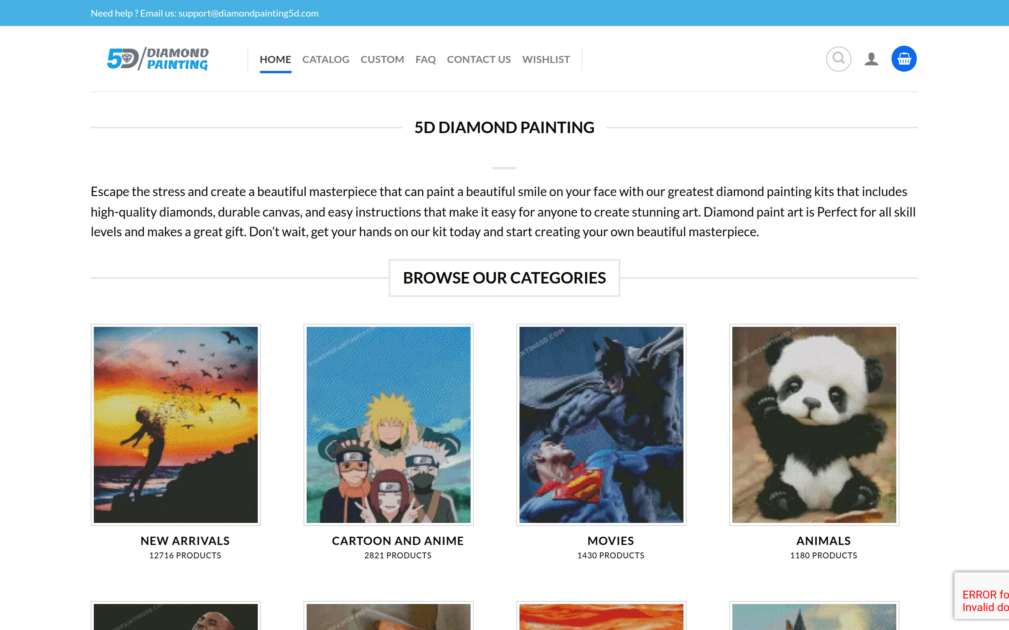Click the 1430 PRODUCTS count text

(x=611, y=556)
